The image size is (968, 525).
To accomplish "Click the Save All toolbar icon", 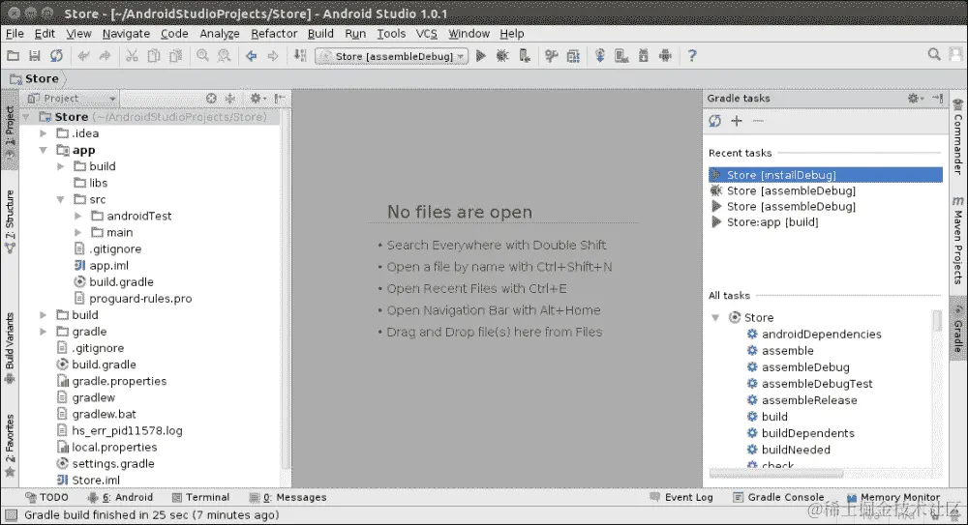I will tap(35, 56).
